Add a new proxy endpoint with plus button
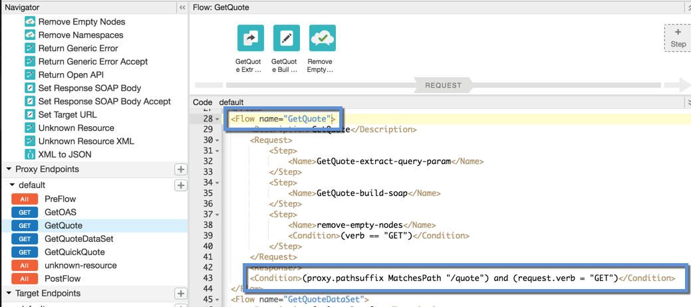The image size is (691, 307). click(180, 169)
